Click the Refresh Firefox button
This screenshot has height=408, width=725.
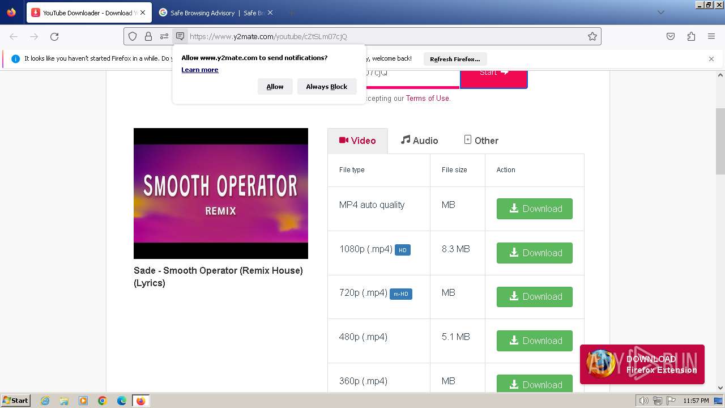[455, 59]
